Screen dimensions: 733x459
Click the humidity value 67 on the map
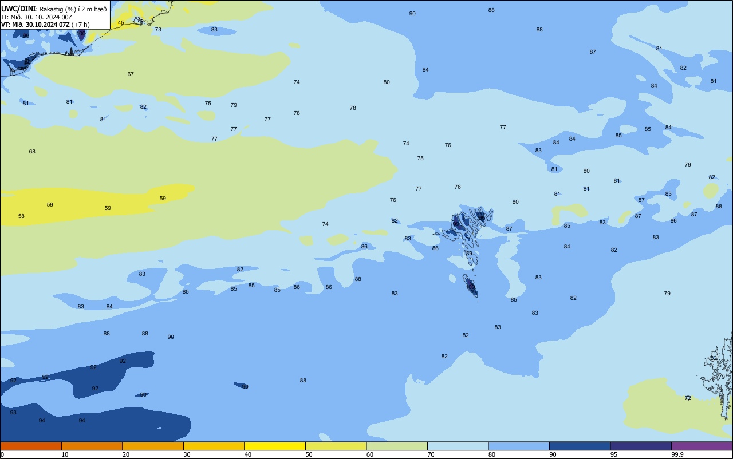131,74
